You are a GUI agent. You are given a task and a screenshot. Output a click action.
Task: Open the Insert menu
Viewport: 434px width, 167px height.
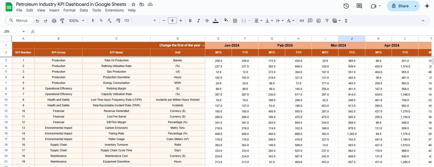click(54, 10)
